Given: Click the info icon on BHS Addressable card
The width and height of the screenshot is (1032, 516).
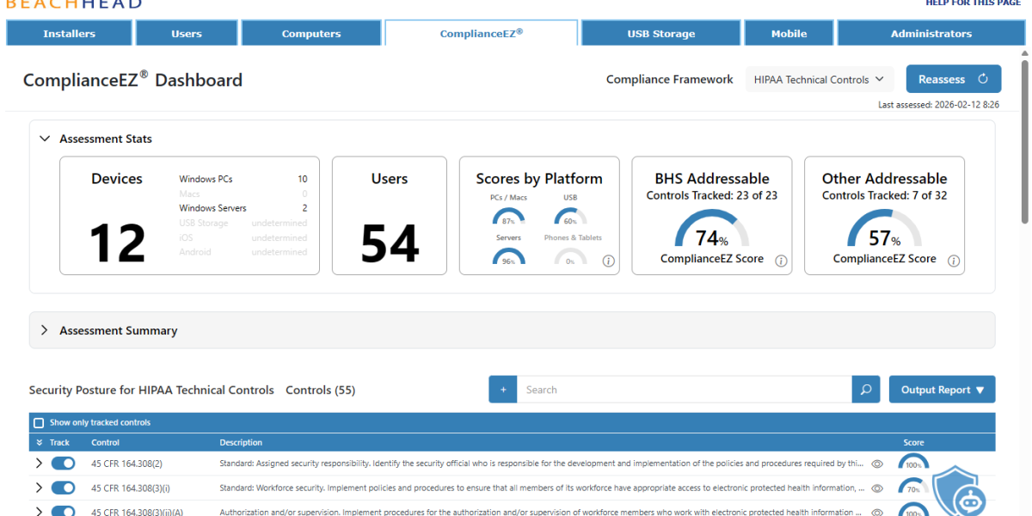Looking at the screenshot, I should pos(780,261).
